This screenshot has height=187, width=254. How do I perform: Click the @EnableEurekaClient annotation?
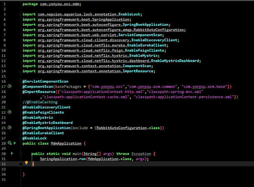click(43, 133)
